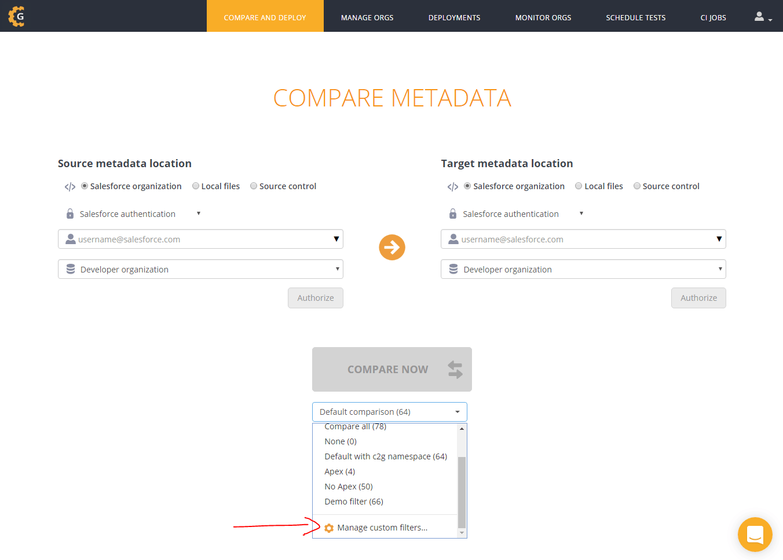Choose target Local files radio button
The height and width of the screenshot is (560, 783).
579,186
